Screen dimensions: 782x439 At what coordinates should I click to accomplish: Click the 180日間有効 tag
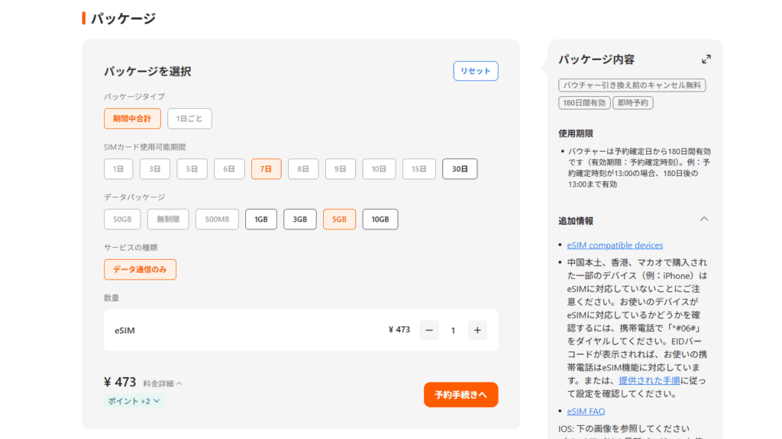pos(584,103)
